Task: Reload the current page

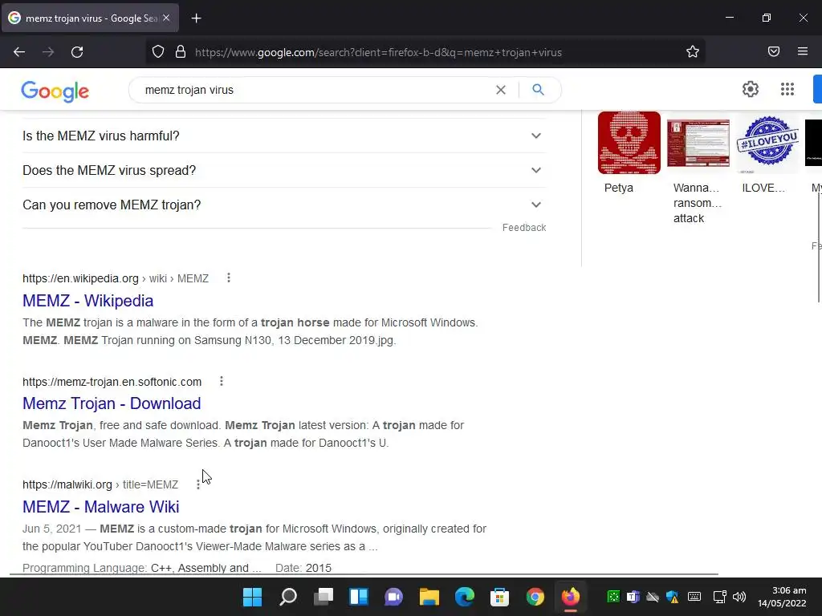Action: click(77, 52)
